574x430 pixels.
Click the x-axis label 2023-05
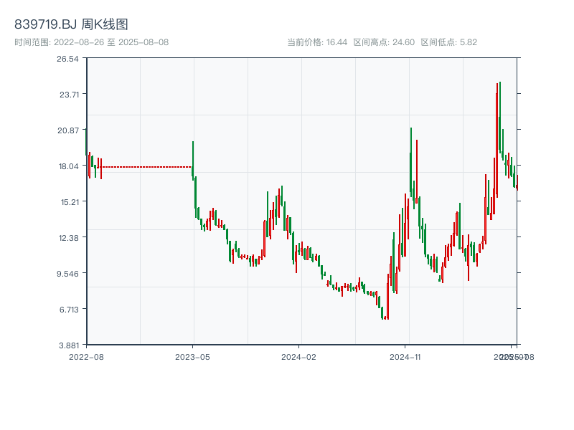pos(192,357)
